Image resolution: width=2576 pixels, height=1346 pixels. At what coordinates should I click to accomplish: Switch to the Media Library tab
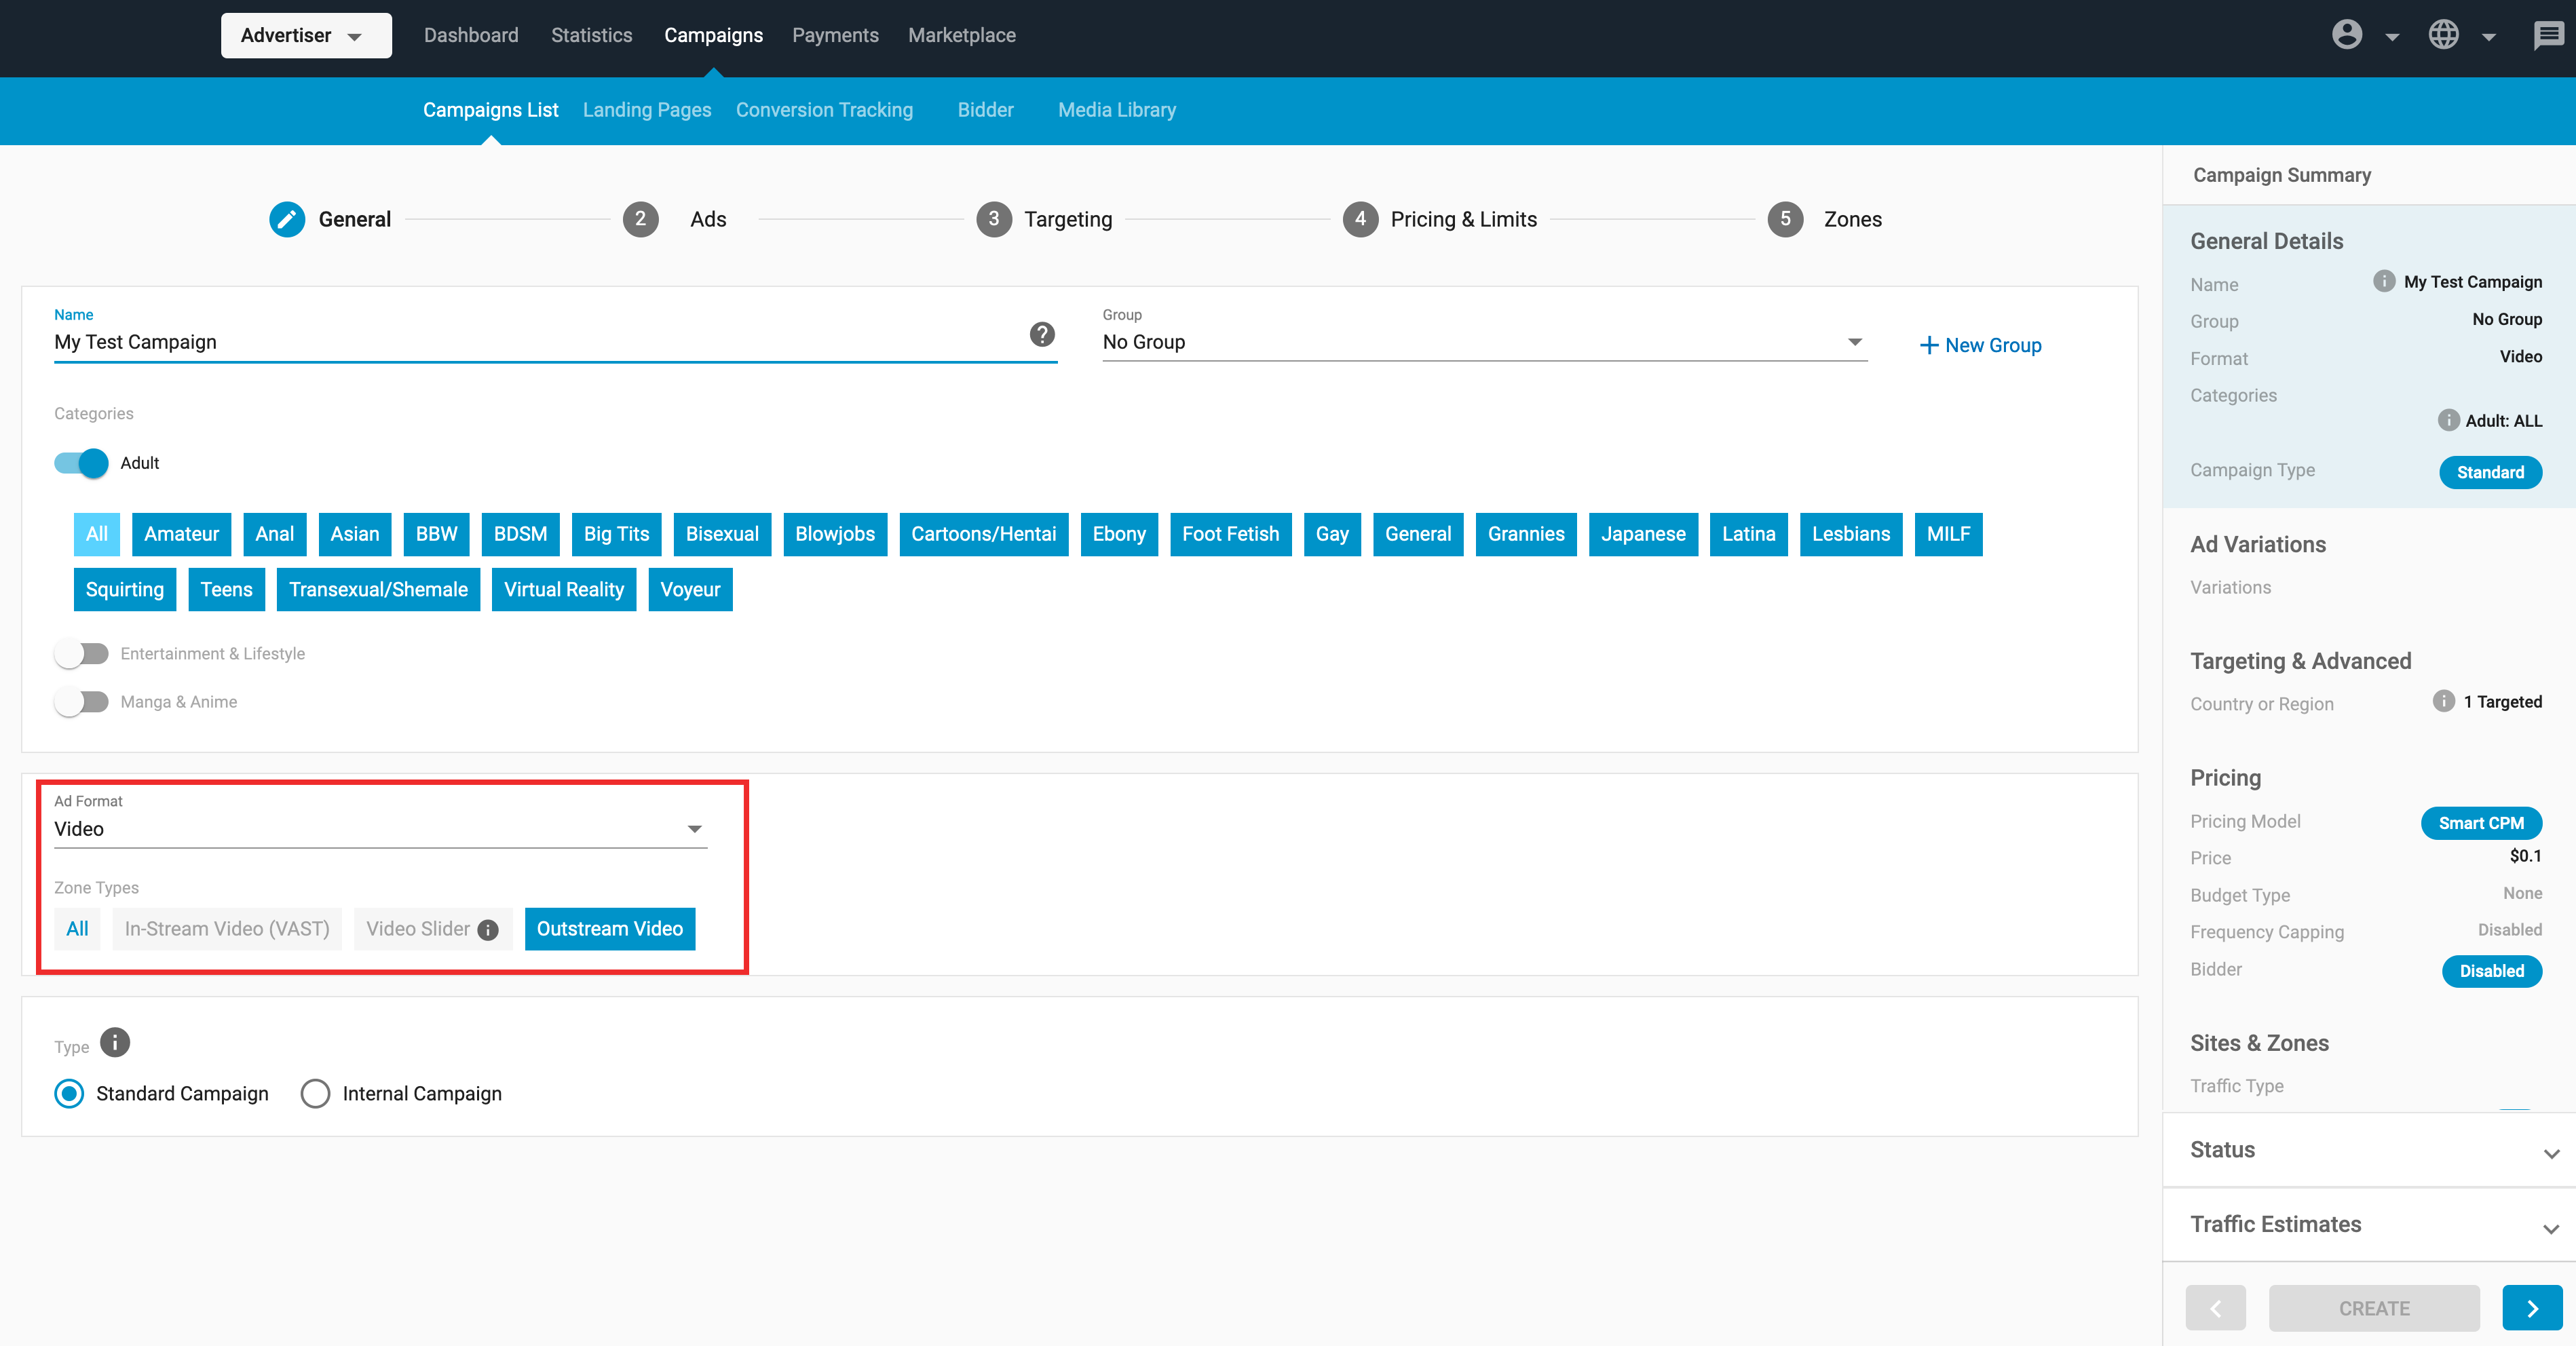[x=1116, y=110]
